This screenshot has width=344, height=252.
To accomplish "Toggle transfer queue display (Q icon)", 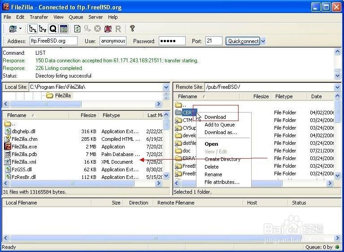I will click(x=53, y=29).
